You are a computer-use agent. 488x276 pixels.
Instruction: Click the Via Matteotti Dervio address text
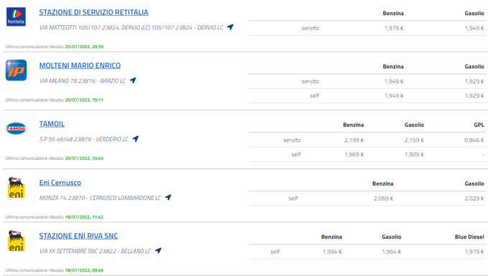tap(131, 28)
